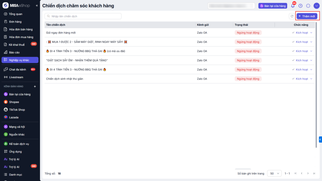Click the Mạng xã hội icon

pyautogui.click(x=6, y=127)
